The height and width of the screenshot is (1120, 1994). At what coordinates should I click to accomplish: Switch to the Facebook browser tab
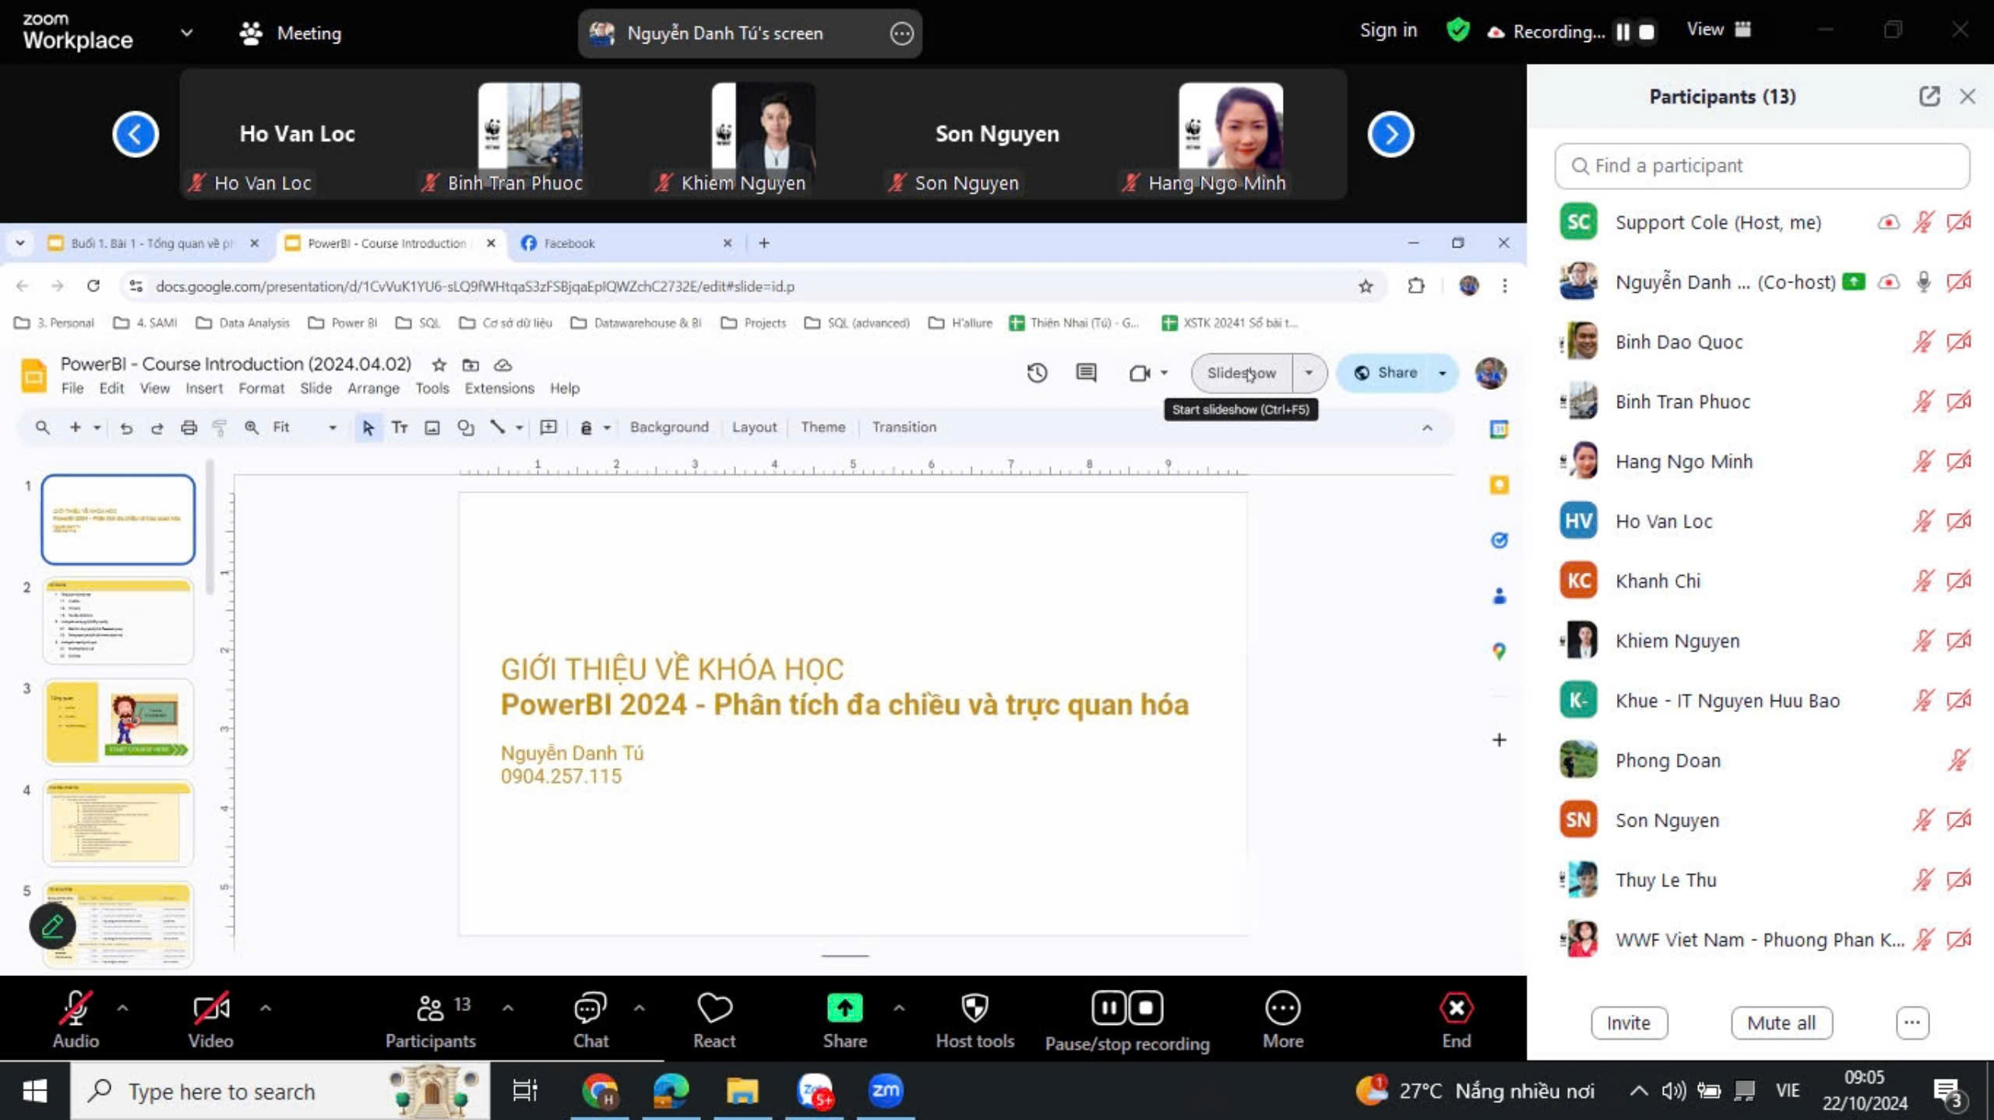pos(625,244)
